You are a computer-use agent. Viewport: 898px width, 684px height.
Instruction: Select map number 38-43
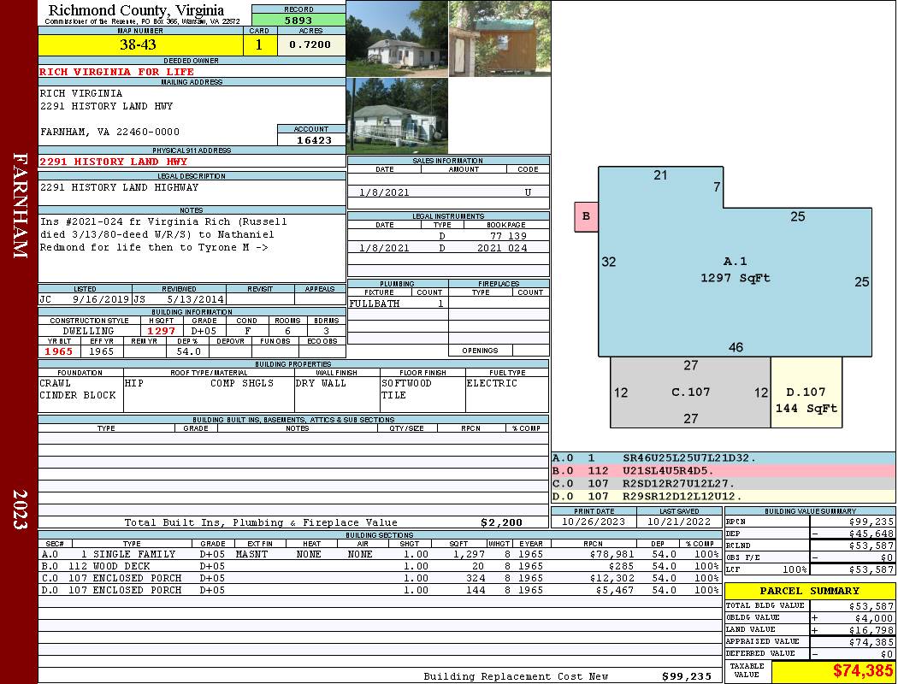[138, 44]
